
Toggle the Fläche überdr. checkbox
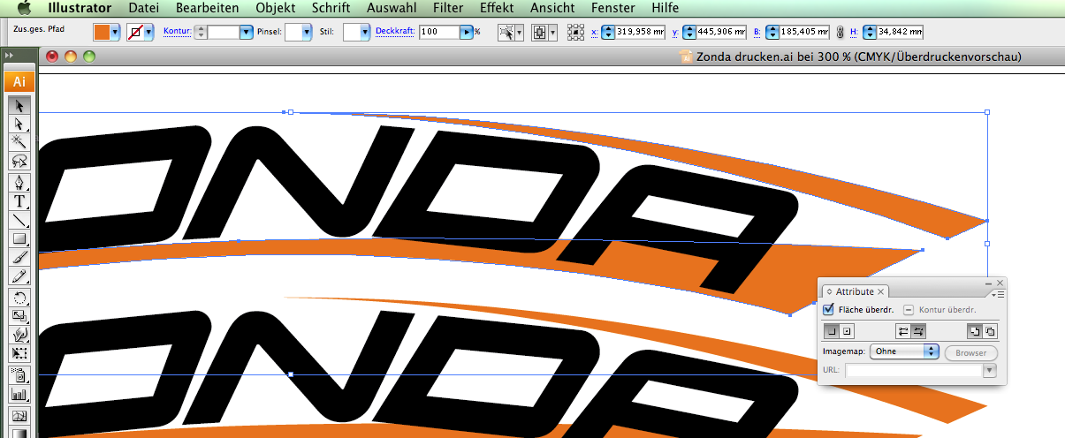828,310
